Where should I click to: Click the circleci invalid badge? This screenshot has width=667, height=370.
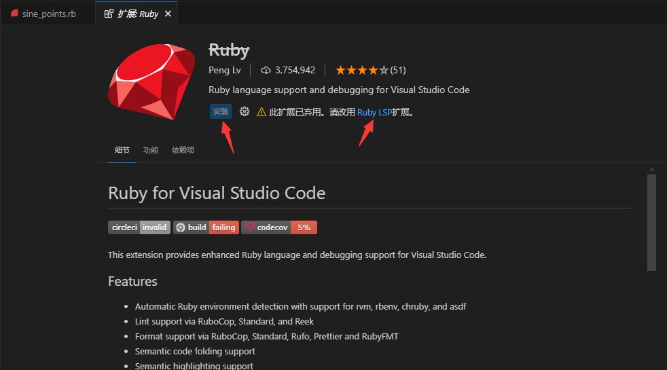click(139, 227)
